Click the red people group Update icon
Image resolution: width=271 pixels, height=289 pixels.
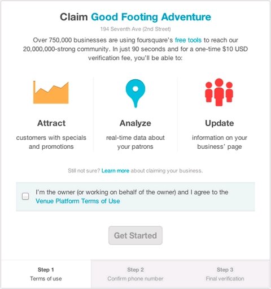point(219,92)
